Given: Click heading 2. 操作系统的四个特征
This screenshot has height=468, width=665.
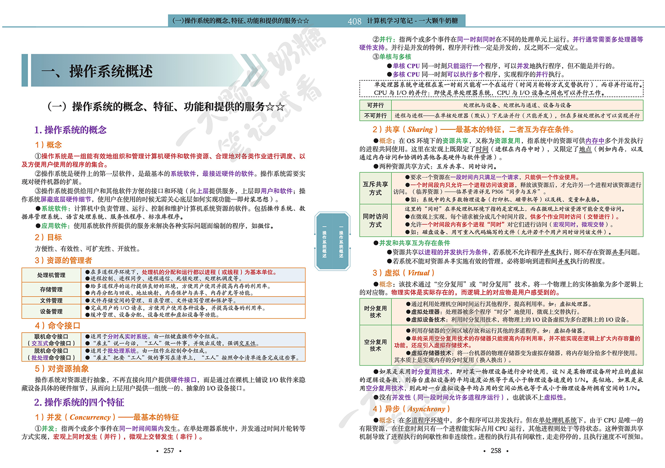Looking at the screenshot, I should tap(79, 402).
